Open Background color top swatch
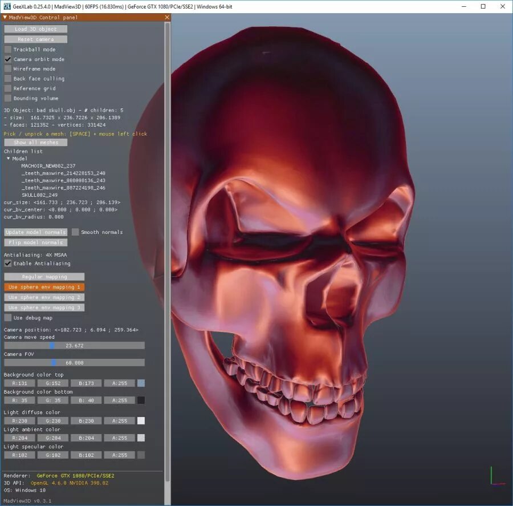 coord(141,383)
